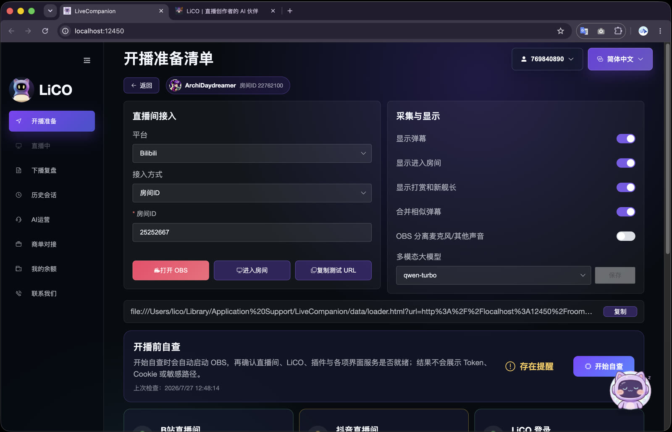
Task: Click the 存在提醒 warning icon
Action: [x=510, y=367]
